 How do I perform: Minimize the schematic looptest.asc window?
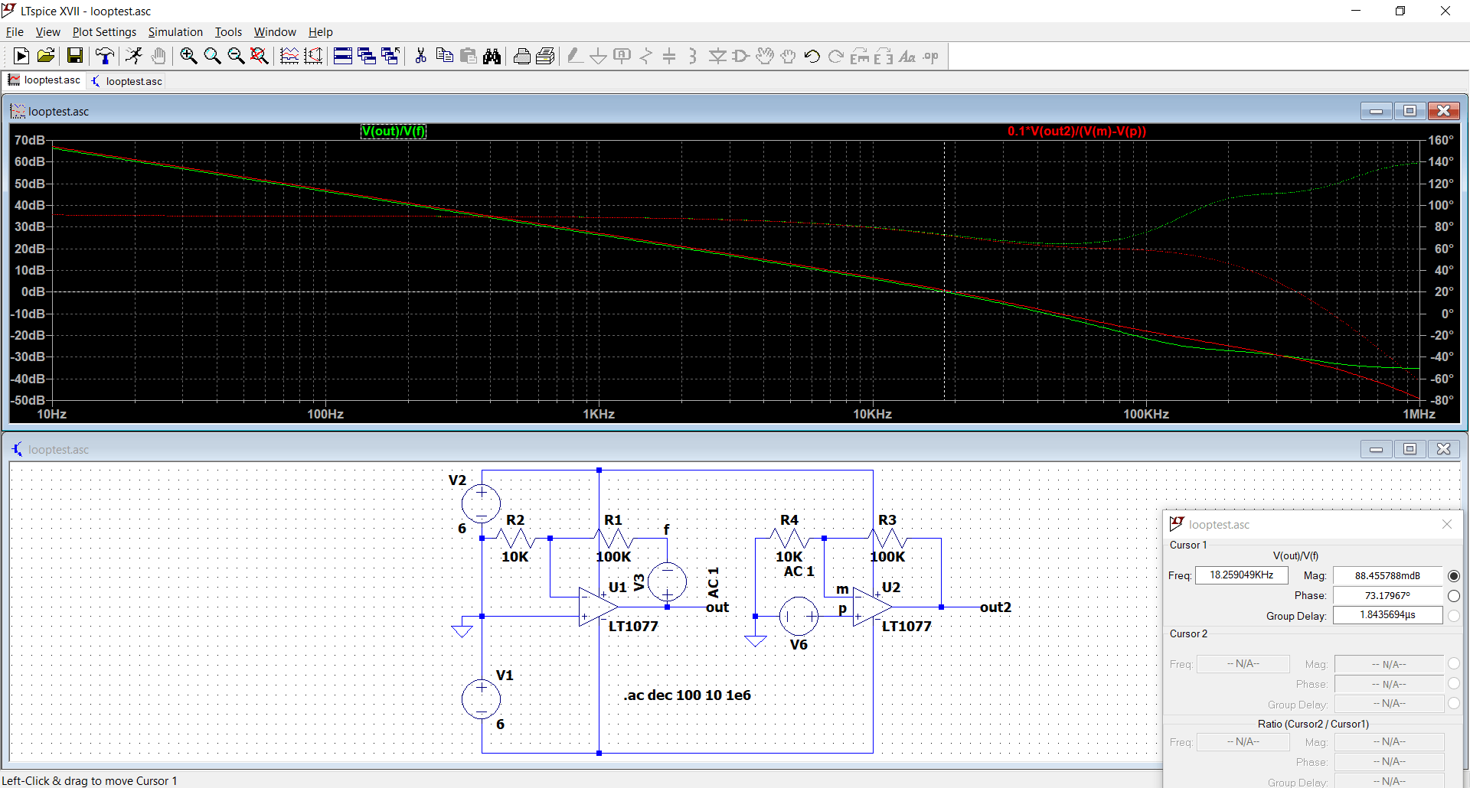(x=1376, y=449)
